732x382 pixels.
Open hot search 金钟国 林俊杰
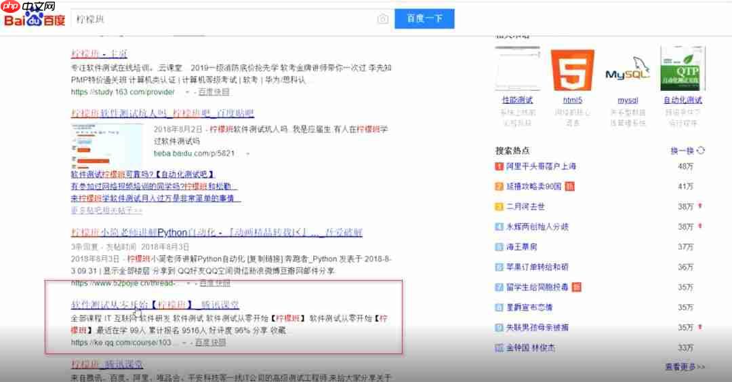pyautogui.click(x=531, y=348)
